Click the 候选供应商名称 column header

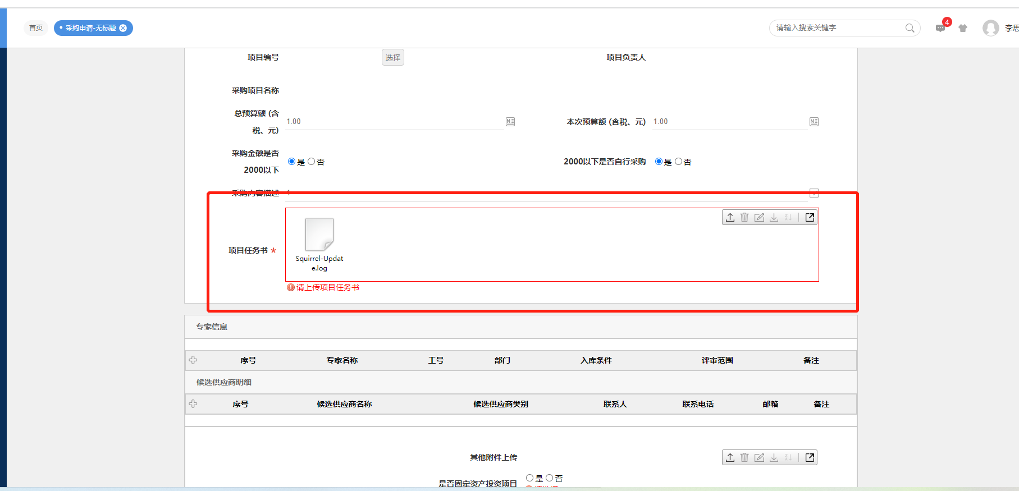click(344, 404)
